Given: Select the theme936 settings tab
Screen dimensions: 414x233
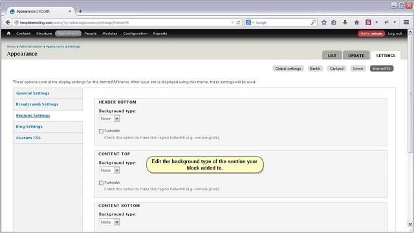Looking at the screenshot, I should click(x=382, y=69).
